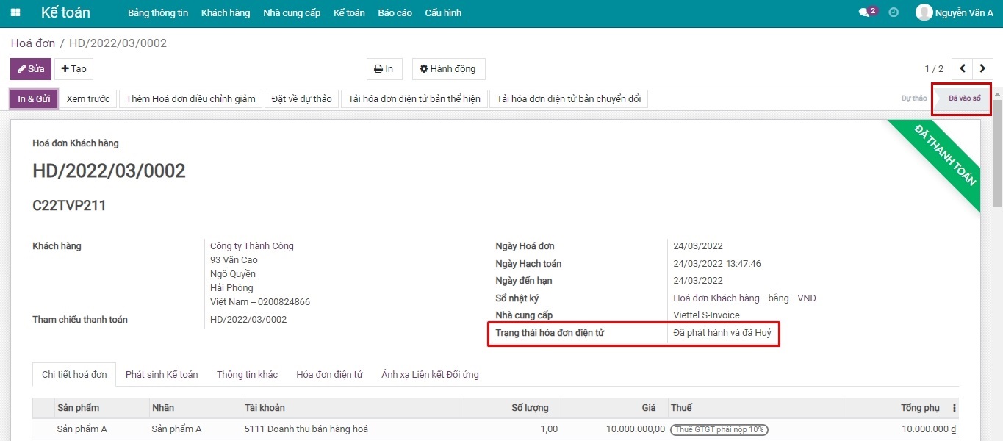Click the In print button
This screenshot has width=1003, height=441.
[384, 69]
